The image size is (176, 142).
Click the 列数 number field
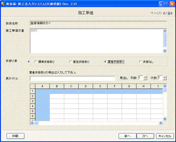click(141, 78)
